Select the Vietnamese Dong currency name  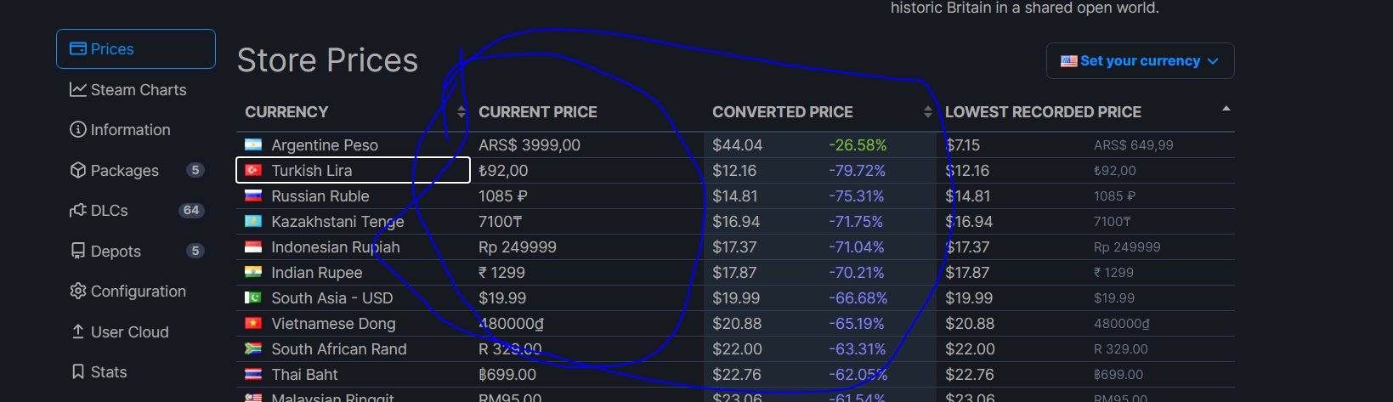tap(333, 324)
